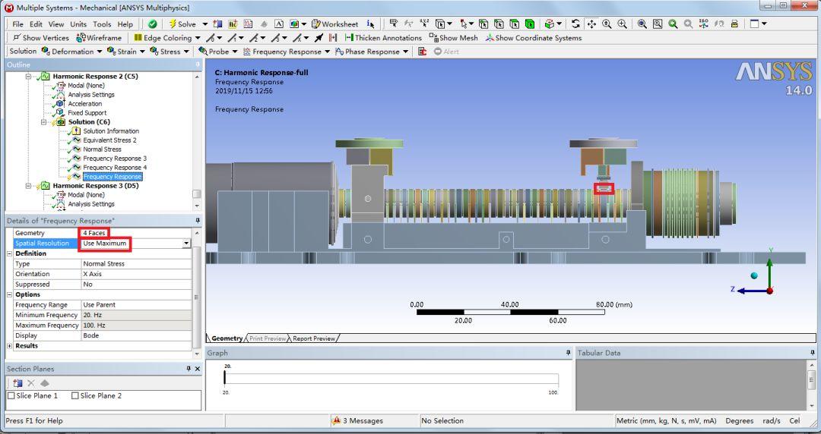Click the annotation 'A' label icon
The image size is (821, 434).
(x=278, y=24)
